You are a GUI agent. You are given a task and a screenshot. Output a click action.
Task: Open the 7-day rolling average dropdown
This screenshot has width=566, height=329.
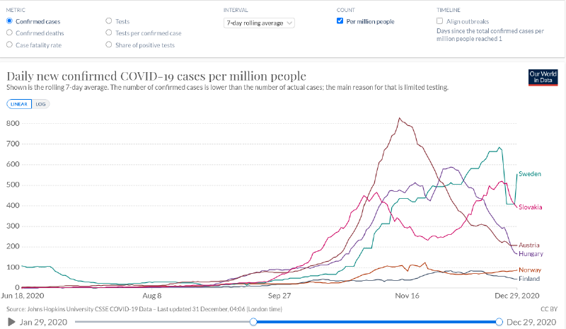(259, 23)
